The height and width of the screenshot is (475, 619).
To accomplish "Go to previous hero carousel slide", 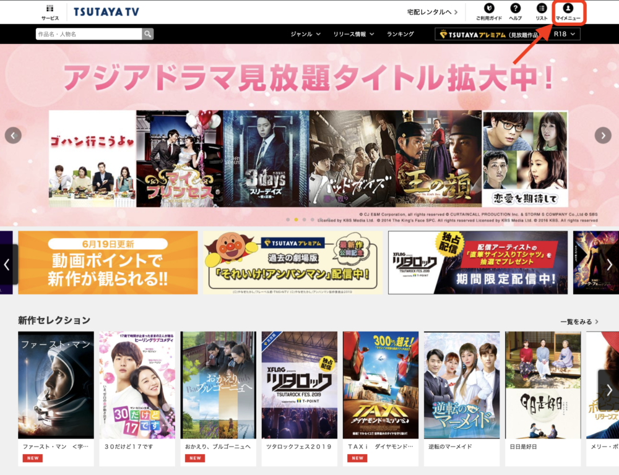I will pos(13,135).
